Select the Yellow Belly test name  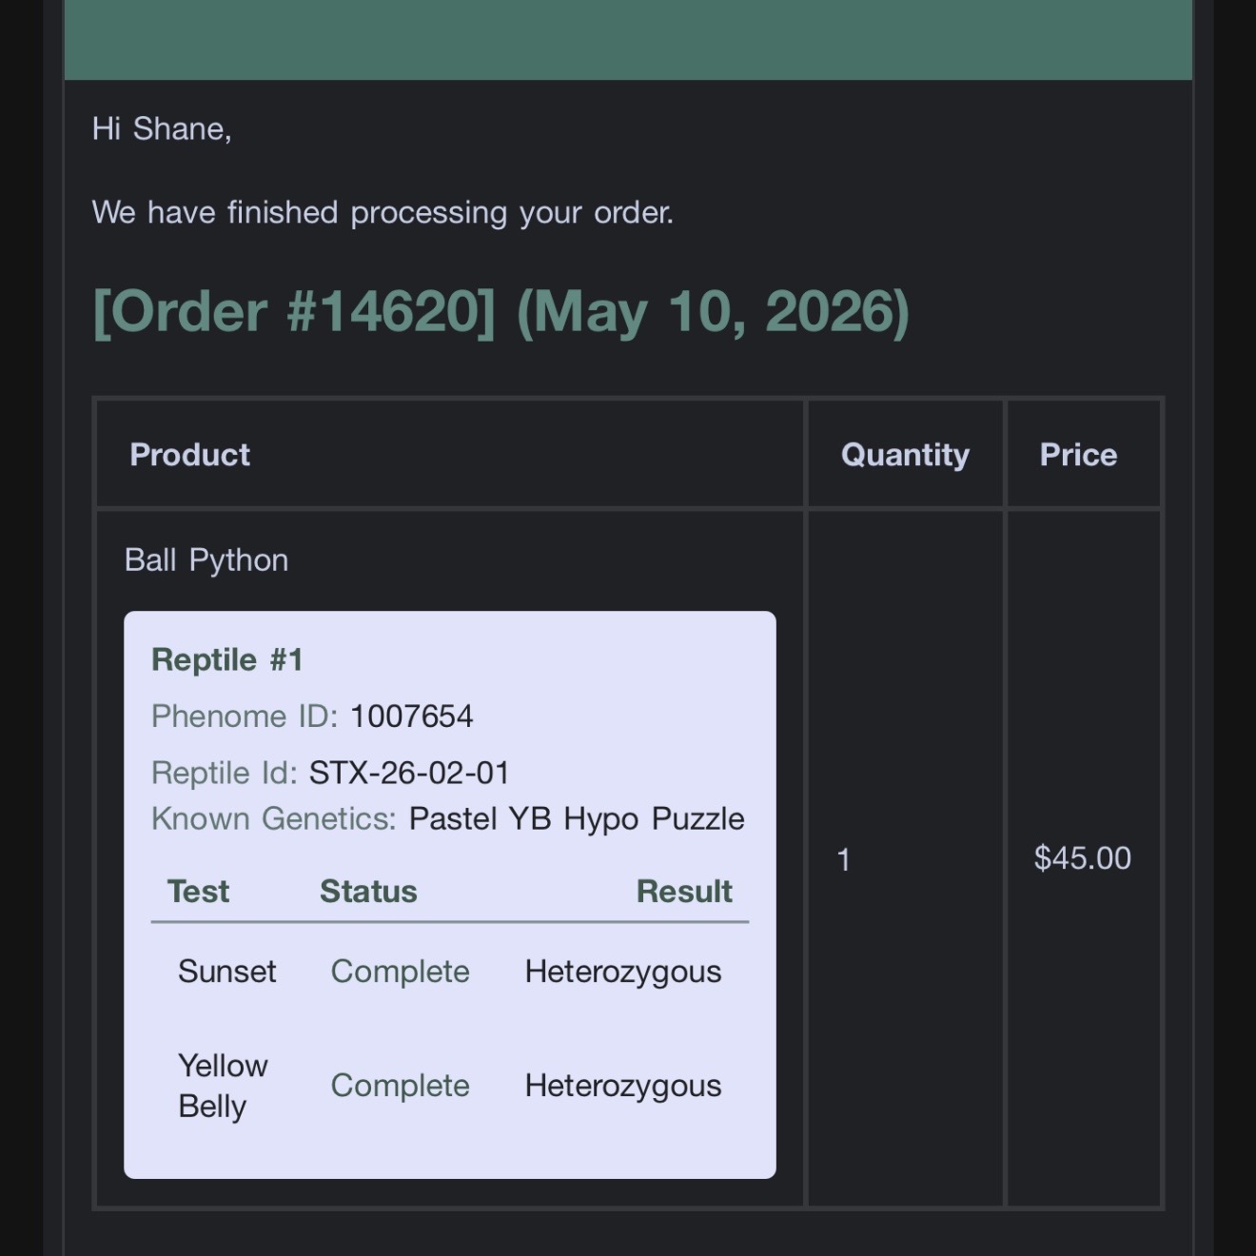223,1086
